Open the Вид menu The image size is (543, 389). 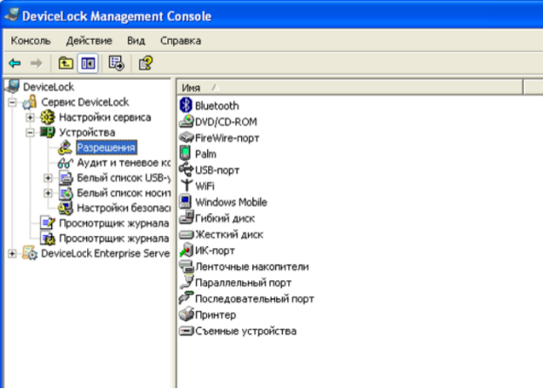point(136,41)
